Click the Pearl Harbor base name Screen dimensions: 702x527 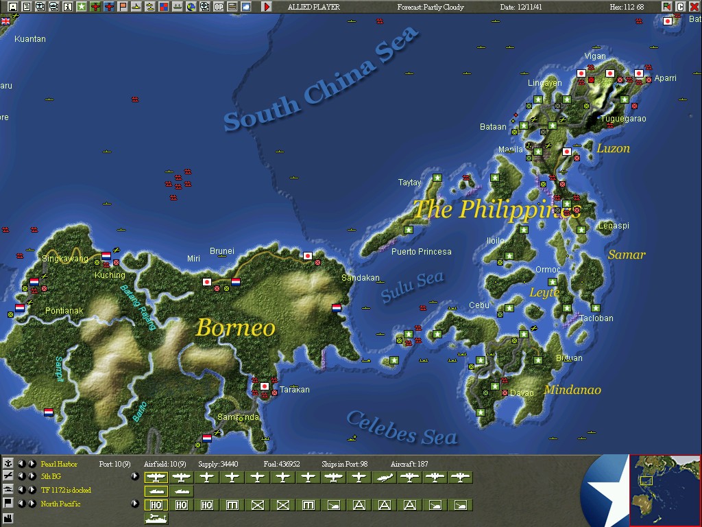(59, 464)
